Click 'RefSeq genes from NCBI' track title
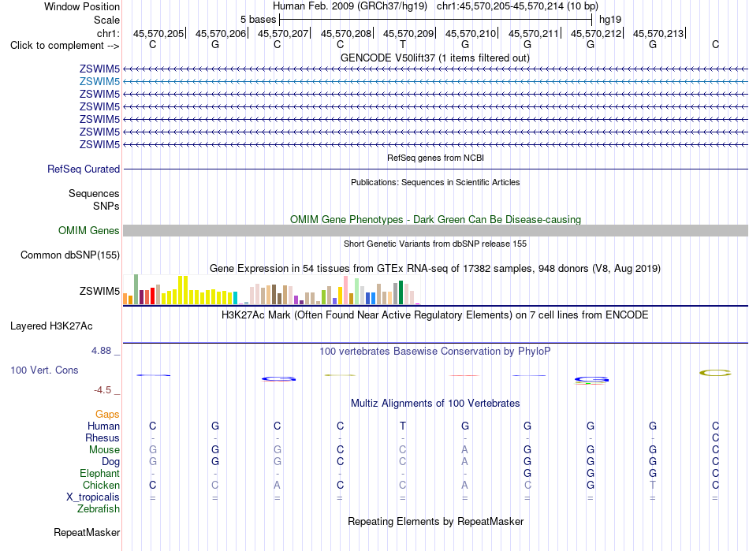The image size is (749, 551). [x=435, y=158]
